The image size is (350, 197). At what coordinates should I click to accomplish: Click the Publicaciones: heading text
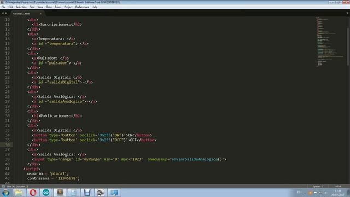pos(56,116)
